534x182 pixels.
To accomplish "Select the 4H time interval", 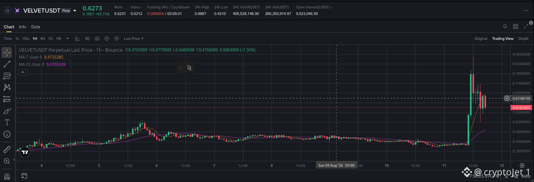I will (x=43, y=39).
